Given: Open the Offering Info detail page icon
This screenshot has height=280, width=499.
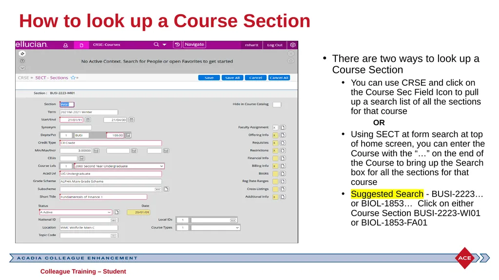Looking at the screenshot, I should tap(283, 135).
